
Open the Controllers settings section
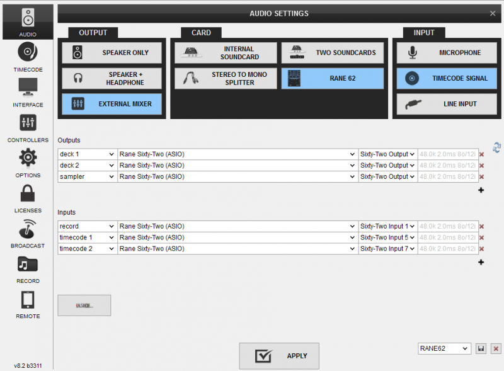[x=28, y=128]
